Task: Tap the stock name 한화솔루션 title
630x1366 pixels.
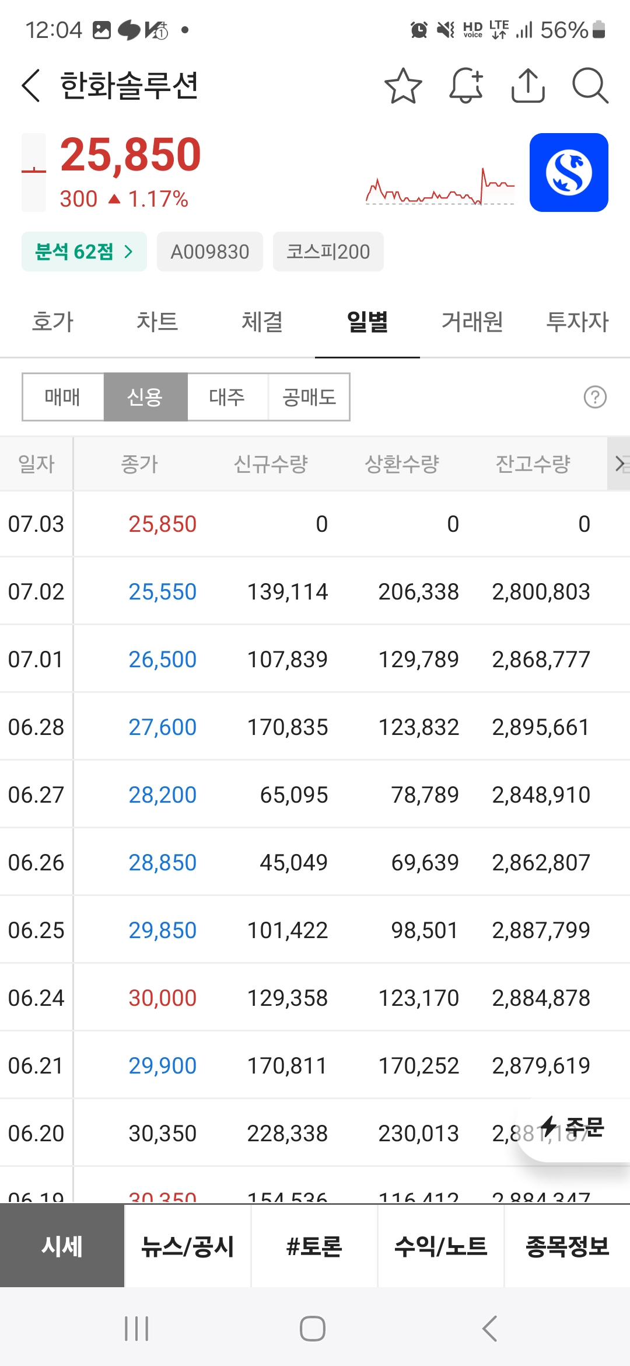Action: coord(129,85)
